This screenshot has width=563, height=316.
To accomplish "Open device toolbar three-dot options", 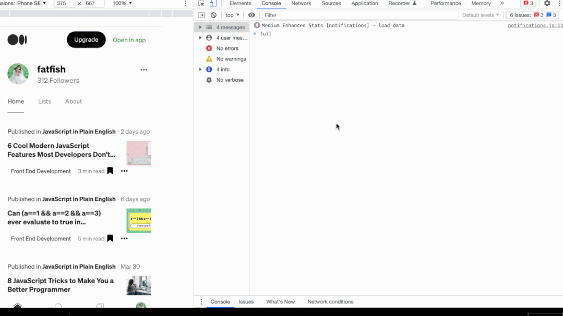I will (186, 3).
